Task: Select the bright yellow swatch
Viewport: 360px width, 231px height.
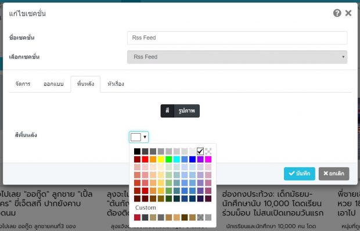Action: pos(161,159)
